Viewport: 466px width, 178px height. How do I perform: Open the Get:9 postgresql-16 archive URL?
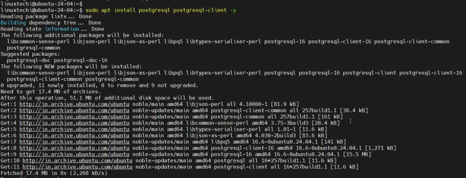point(74,154)
